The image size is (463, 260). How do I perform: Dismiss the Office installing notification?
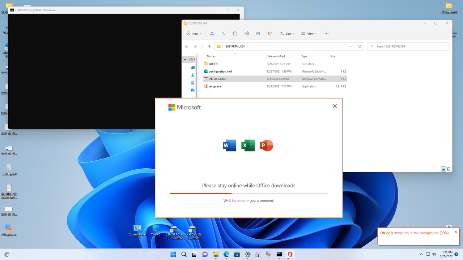click(x=456, y=232)
